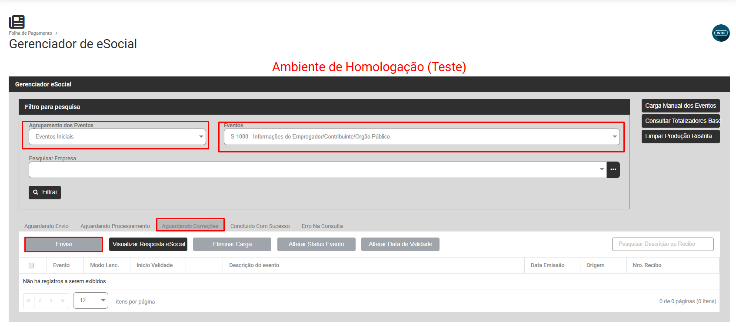Click the 'Não há registros a serem exibidos' message

[64, 281]
